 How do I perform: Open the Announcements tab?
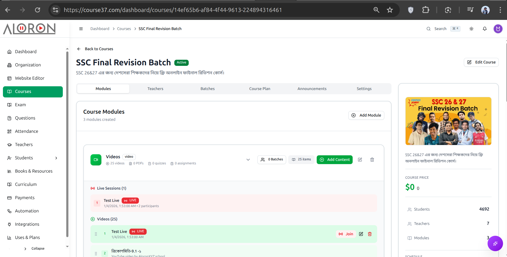click(x=312, y=89)
